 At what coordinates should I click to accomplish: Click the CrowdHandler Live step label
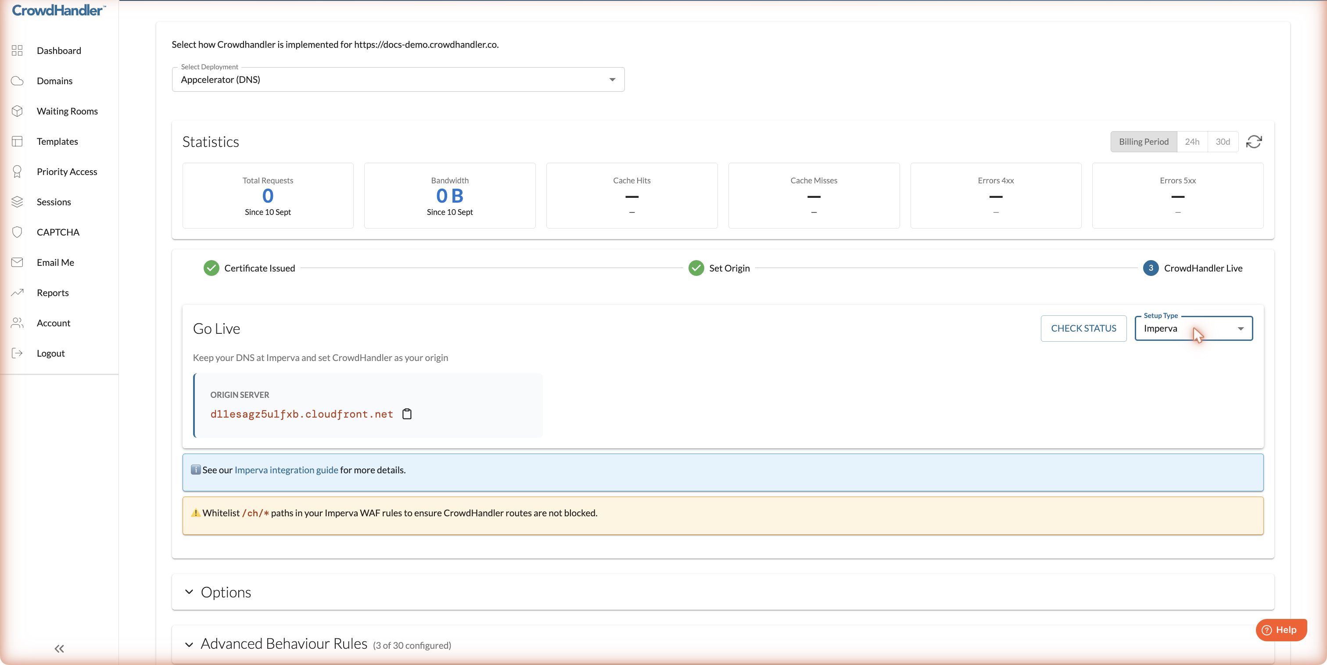[x=1203, y=268]
